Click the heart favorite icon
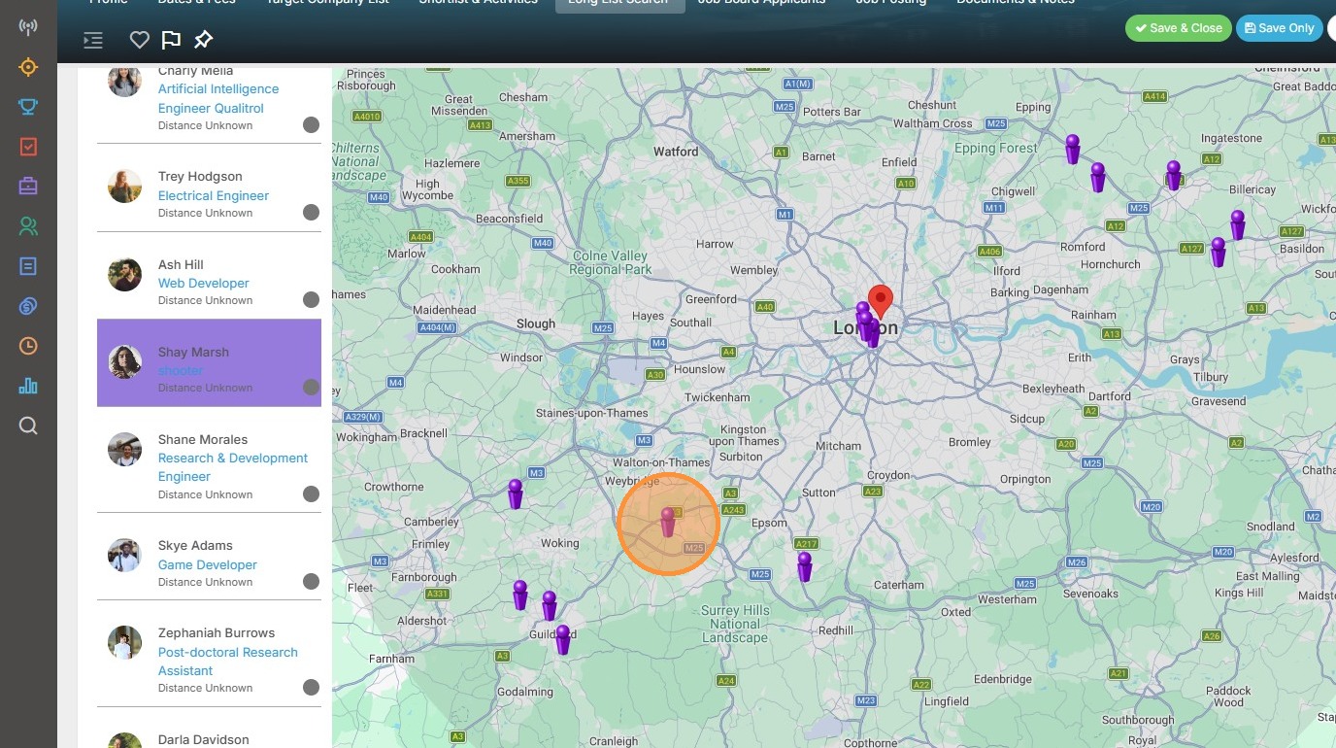This screenshot has width=1336, height=748. [x=140, y=40]
